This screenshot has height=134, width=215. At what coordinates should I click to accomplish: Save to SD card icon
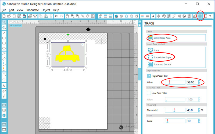tap(24, 16)
